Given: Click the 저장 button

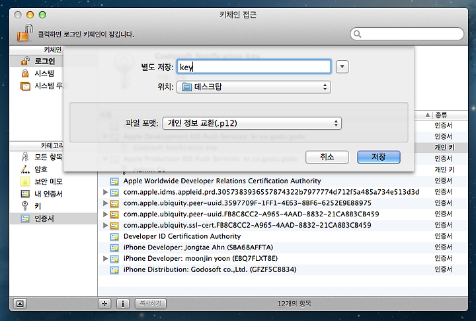Looking at the screenshot, I should pos(379,157).
